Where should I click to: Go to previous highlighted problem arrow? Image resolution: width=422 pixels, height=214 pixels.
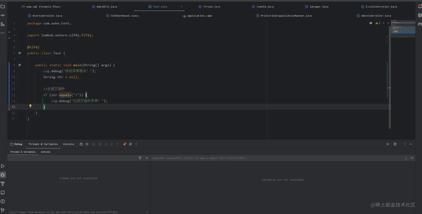(384, 23)
